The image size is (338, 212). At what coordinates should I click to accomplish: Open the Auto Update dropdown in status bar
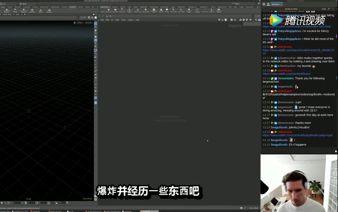click(254, 208)
